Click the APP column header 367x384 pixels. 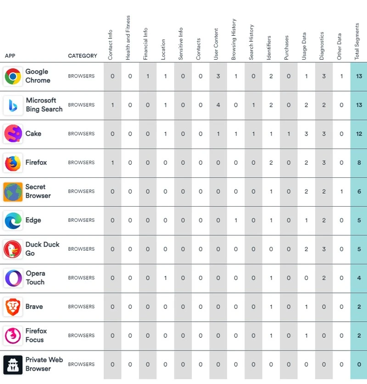(x=10, y=56)
